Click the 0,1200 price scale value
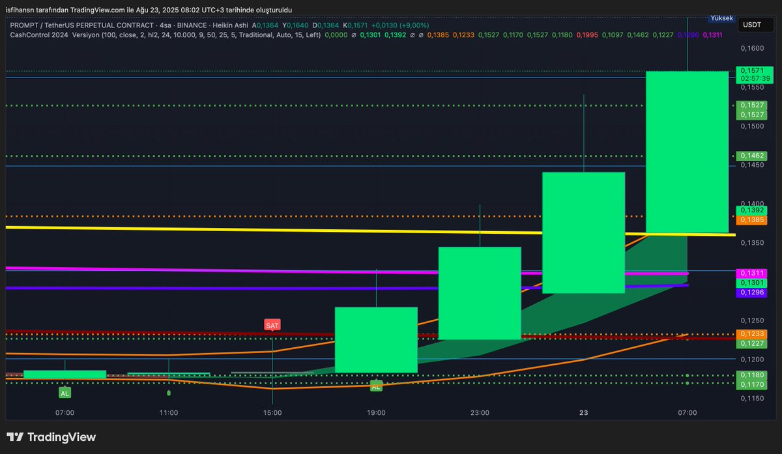Screen dimensions: 782x454 [751, 359]
